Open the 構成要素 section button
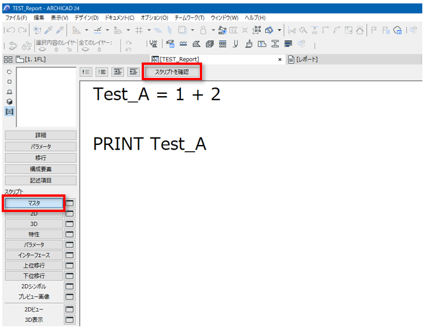 tap(40, 169)
